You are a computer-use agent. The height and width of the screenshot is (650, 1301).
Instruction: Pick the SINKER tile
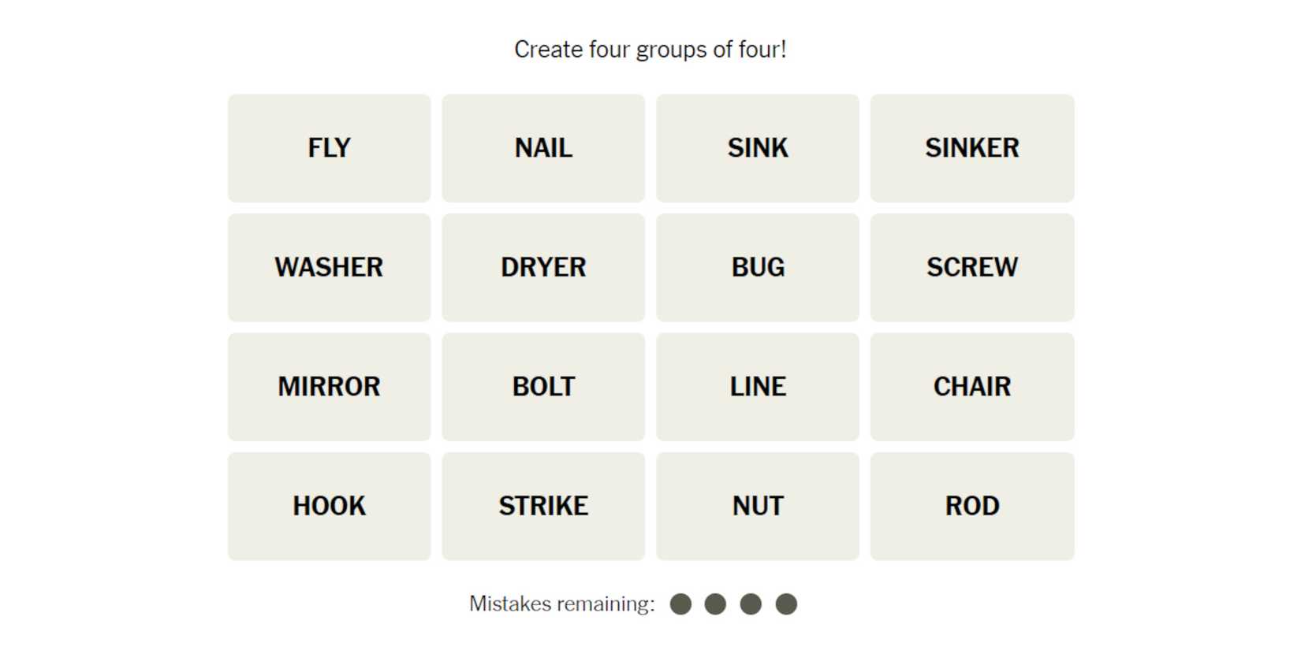(x=971, y=148)
